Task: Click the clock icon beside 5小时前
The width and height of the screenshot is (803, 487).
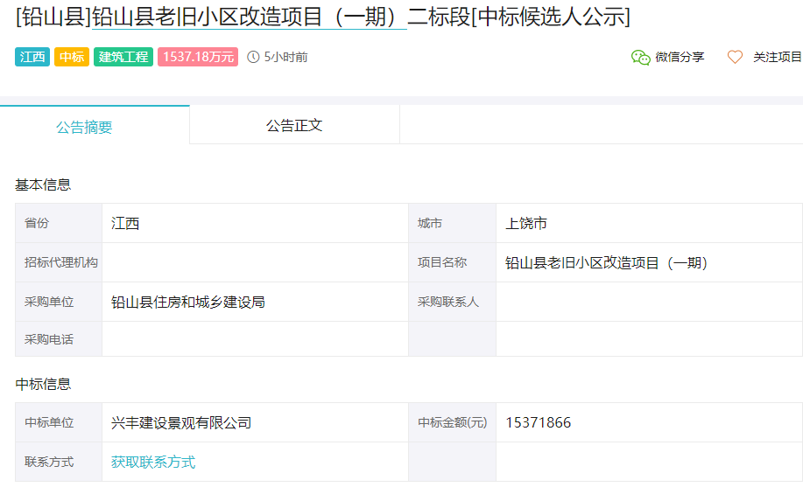Action: pyautogui.click(x=253, y=57)
